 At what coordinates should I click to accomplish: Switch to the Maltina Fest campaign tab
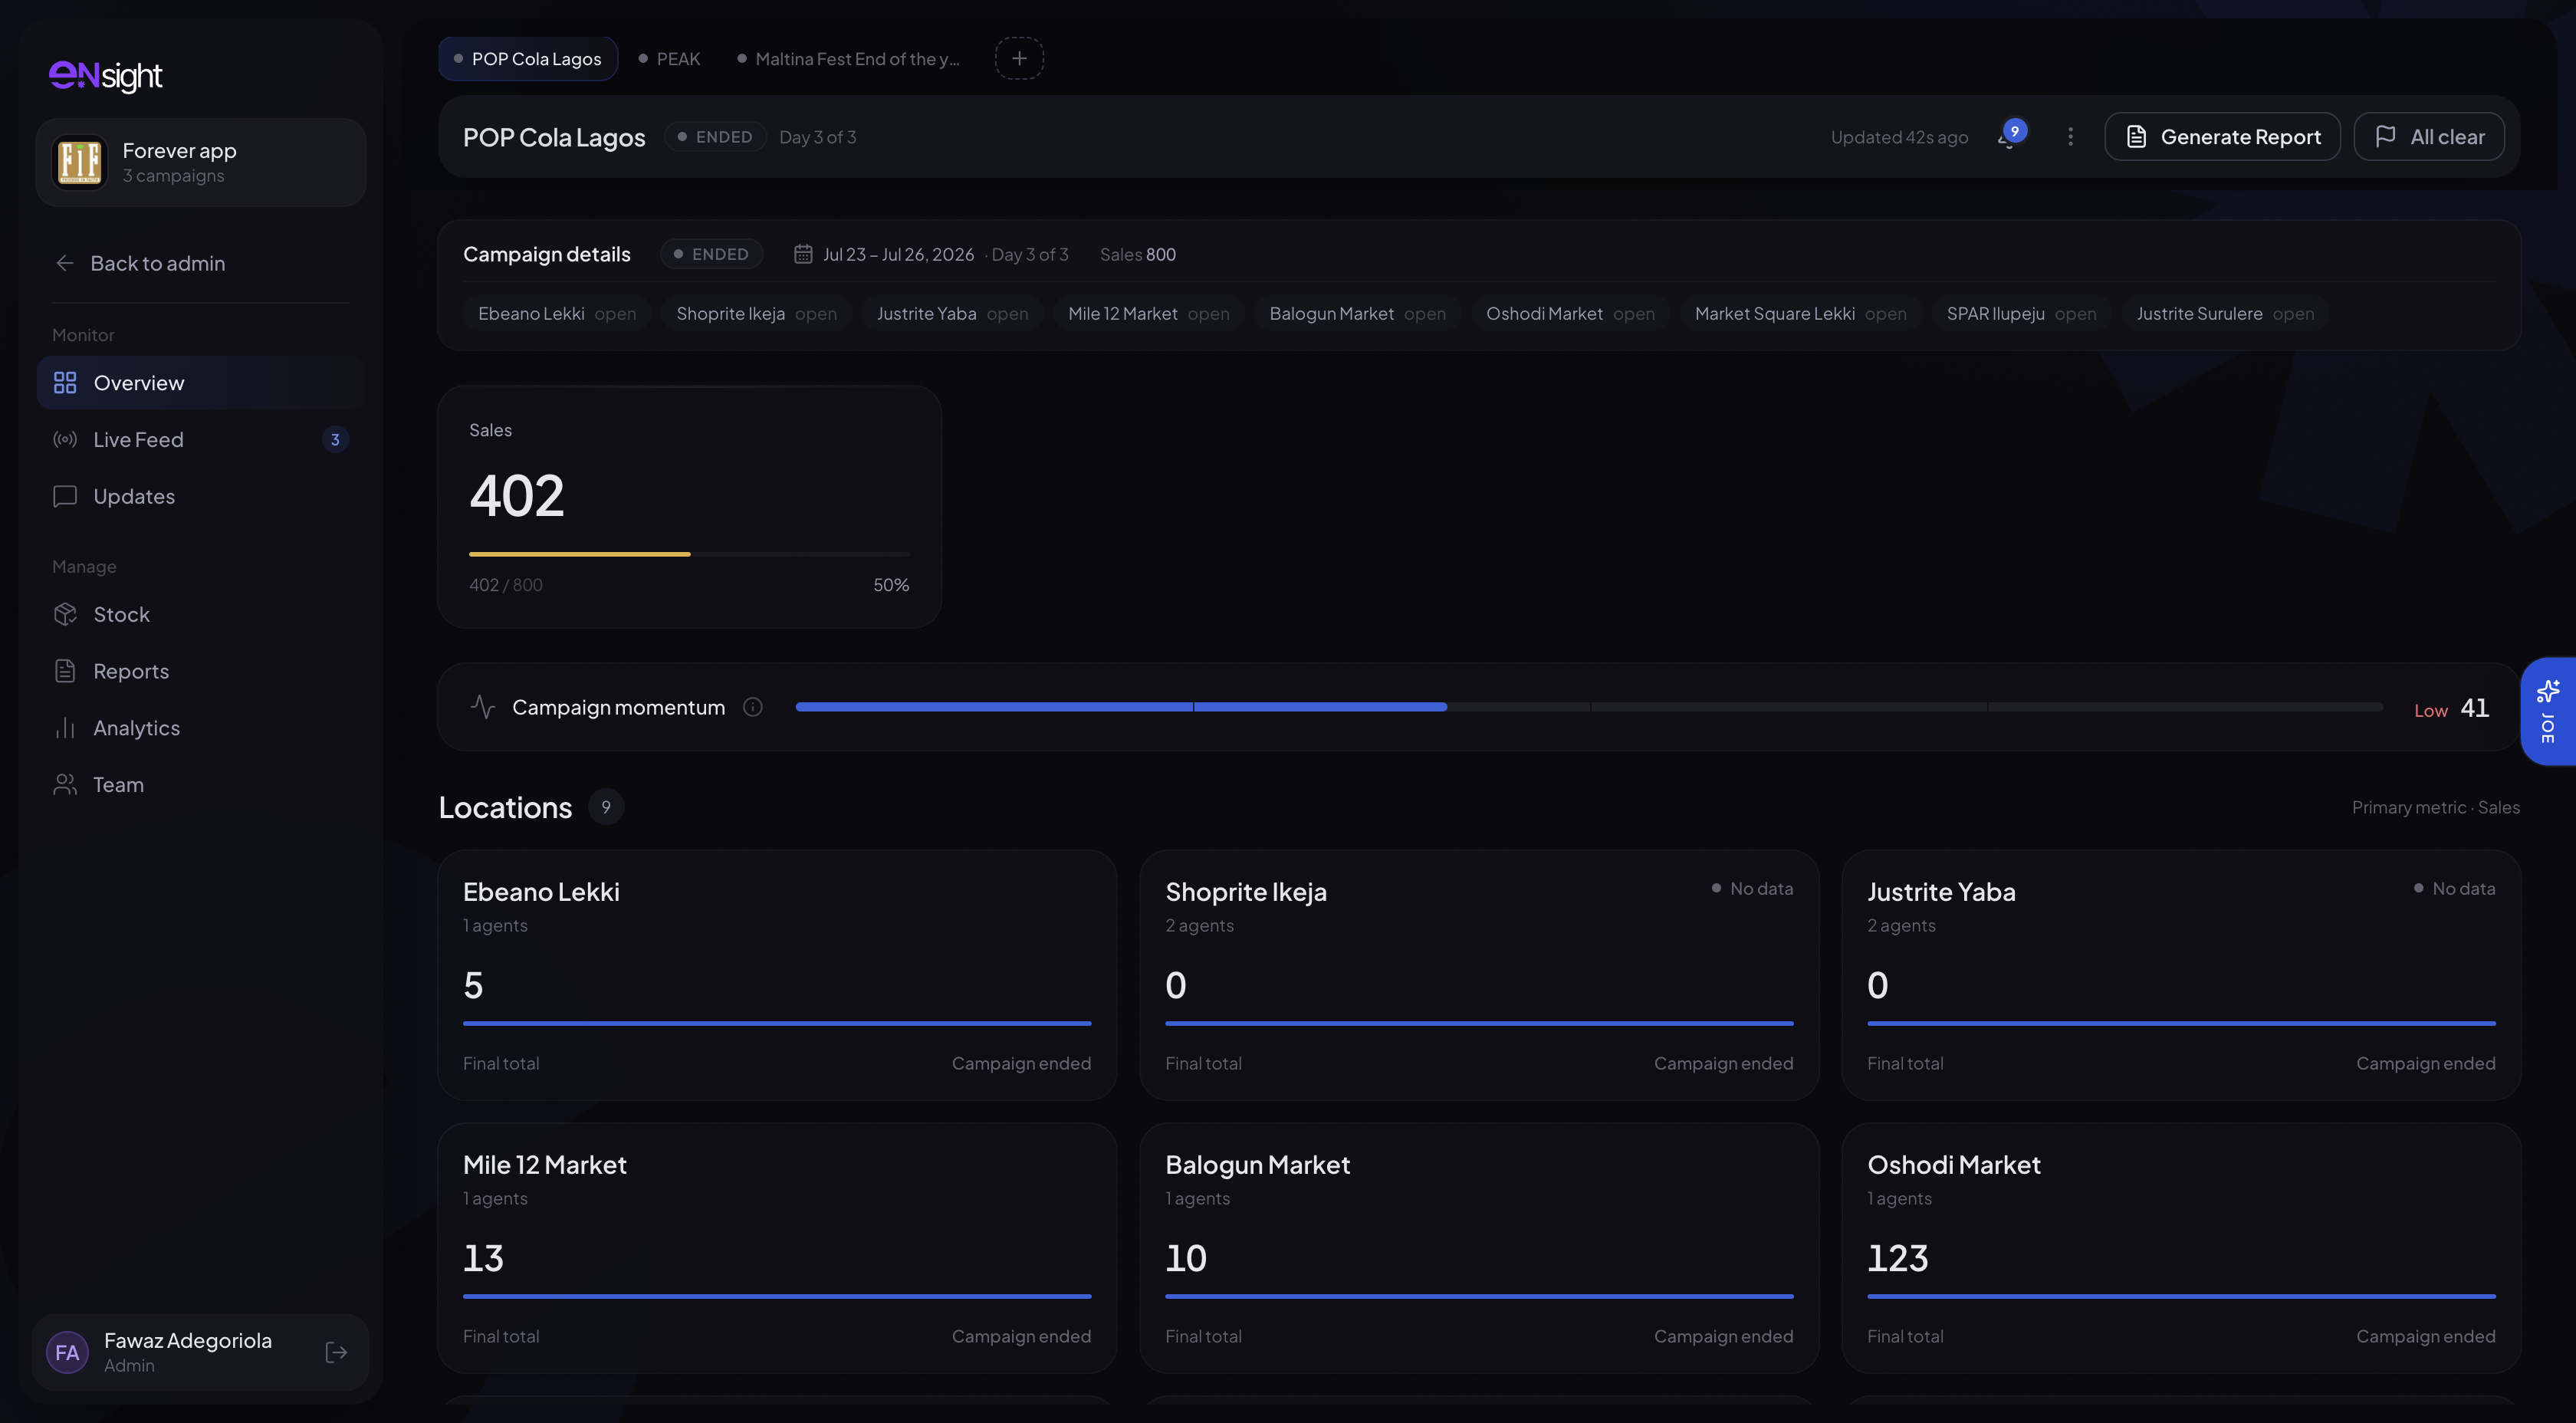point(848,59)
